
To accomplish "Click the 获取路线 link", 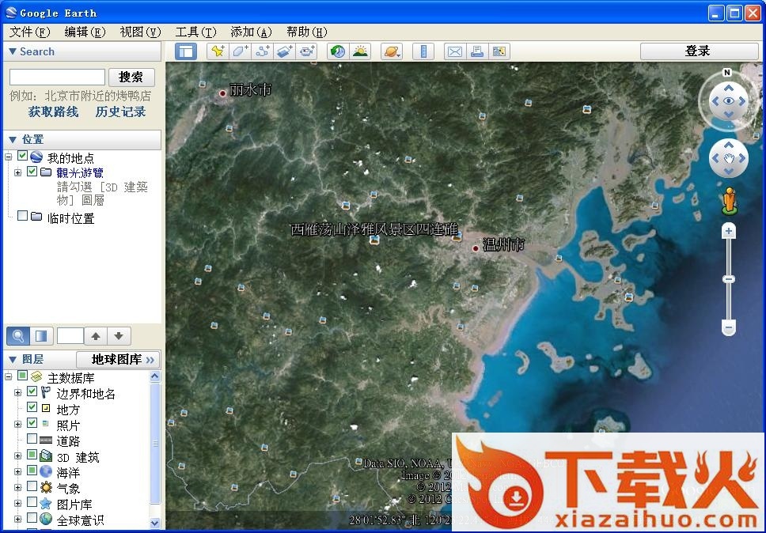I will 53,112.
